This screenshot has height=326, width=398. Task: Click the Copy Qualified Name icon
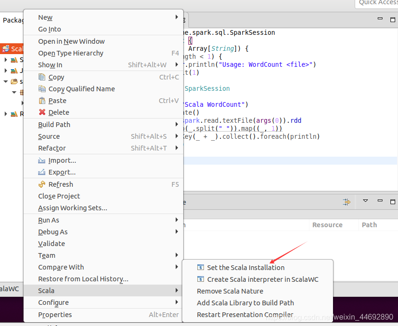42,89
